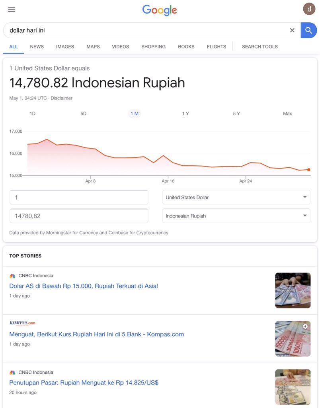This screenshot has height=408, width=320.
Task: Click 'Data provided by Morningstar' text
Action: tap(89, 233)
